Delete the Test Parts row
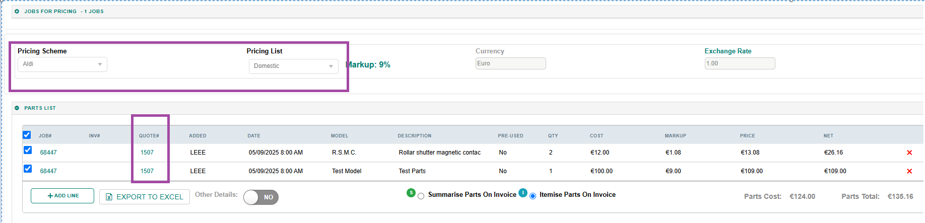 (x=909, y=171)
